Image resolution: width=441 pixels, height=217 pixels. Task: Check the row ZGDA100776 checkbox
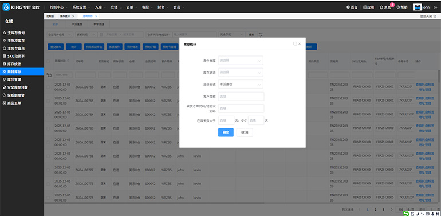tap(48, 184)
